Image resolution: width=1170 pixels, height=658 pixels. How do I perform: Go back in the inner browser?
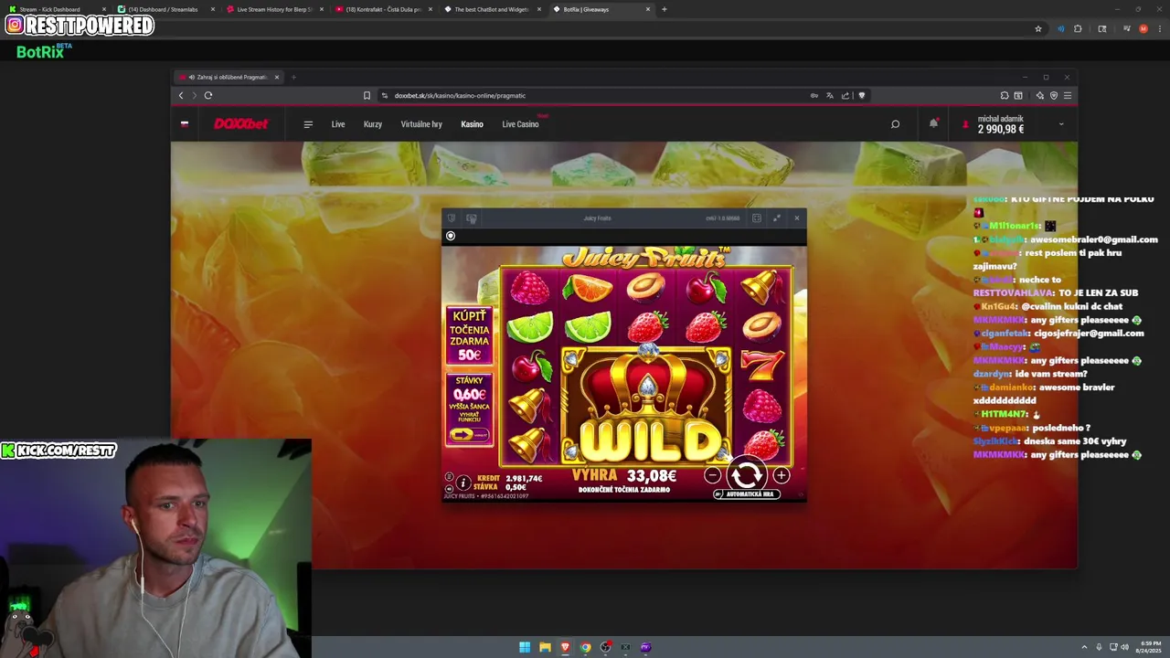[181, 95]
